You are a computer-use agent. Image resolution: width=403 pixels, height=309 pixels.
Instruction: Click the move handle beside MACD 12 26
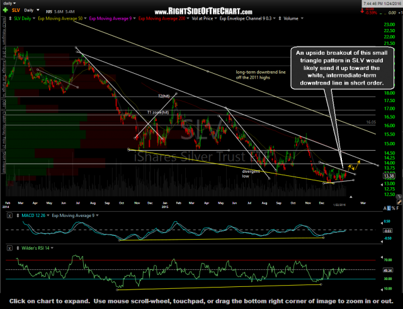18,216
